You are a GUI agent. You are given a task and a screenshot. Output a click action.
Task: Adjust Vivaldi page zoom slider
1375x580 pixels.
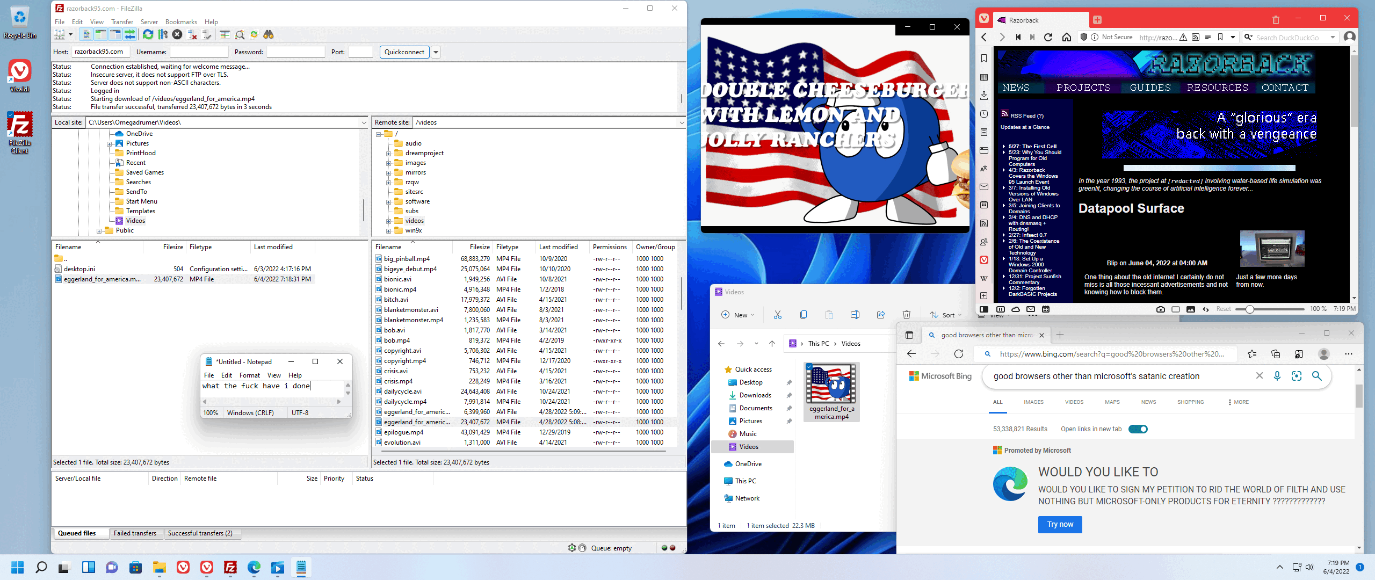[1249, 309]
